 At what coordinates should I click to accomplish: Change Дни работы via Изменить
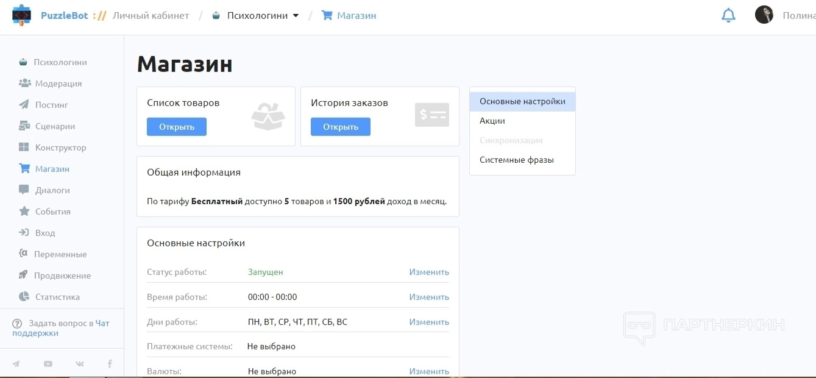click(429, 322)
